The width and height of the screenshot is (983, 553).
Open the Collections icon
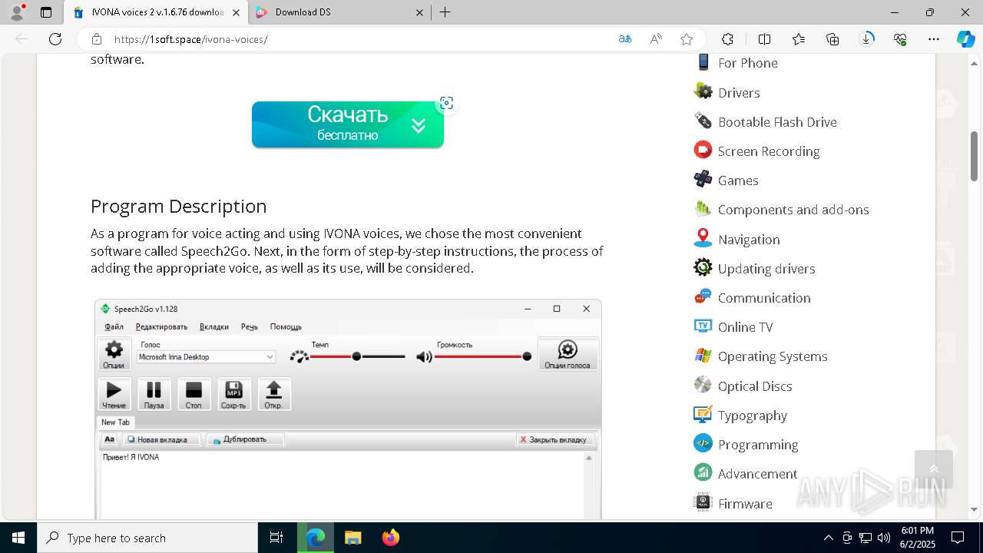pos(832,39)
